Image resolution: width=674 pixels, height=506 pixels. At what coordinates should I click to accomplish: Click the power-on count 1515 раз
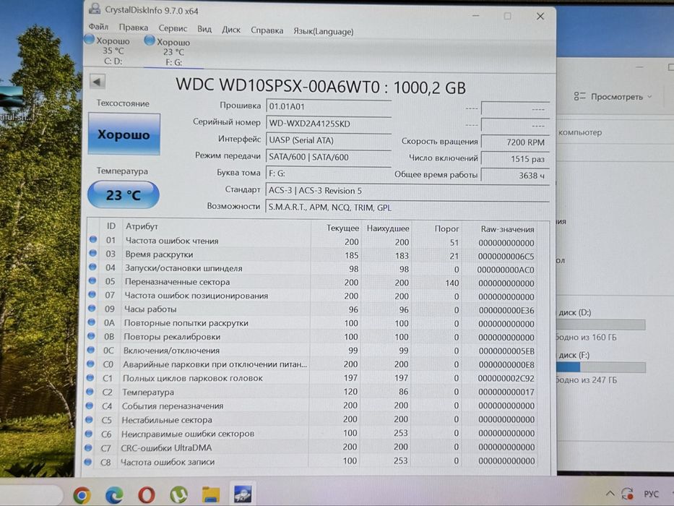[x=515, y=159]
